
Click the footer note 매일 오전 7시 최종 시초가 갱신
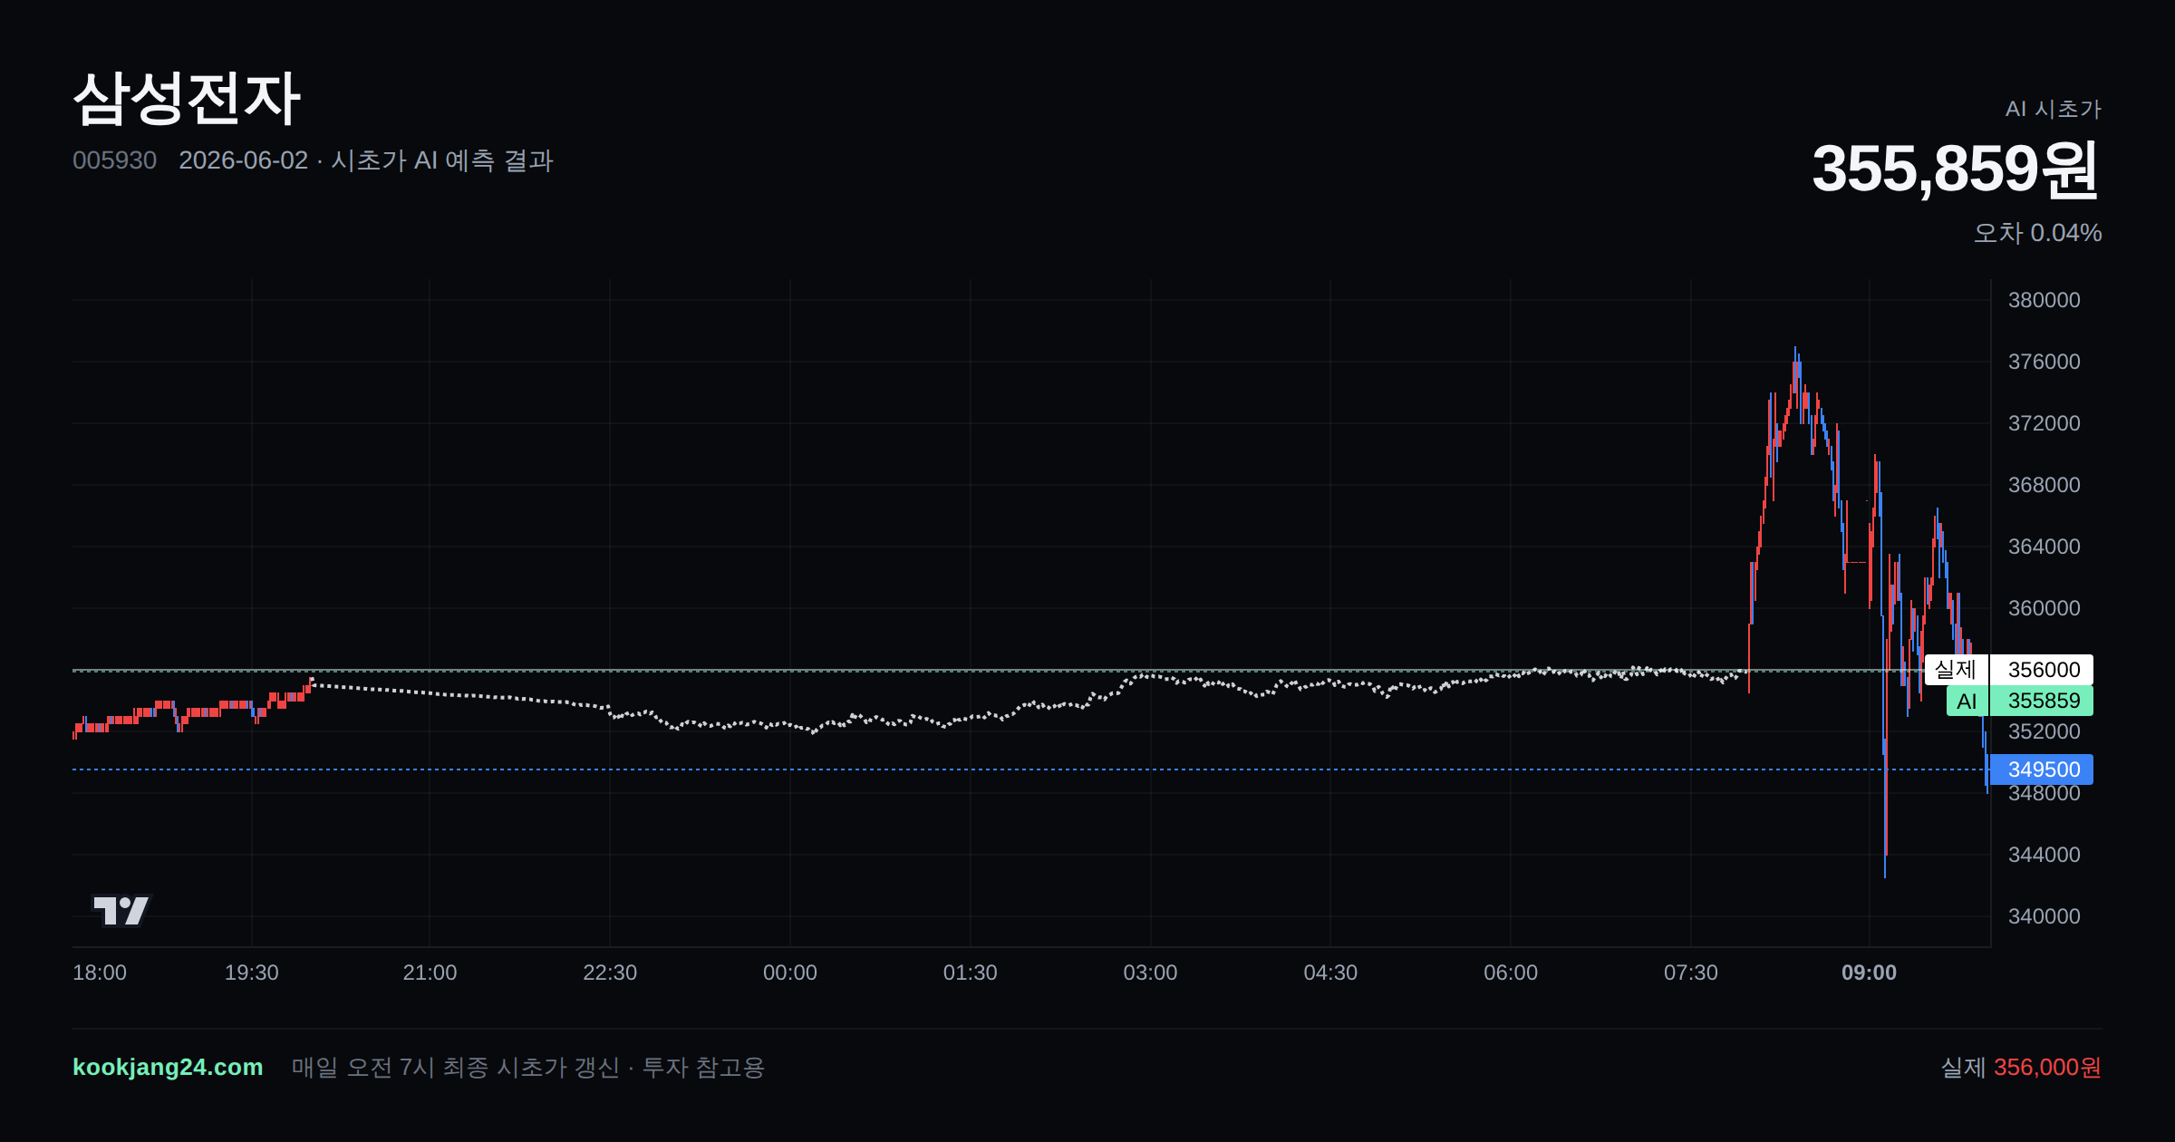pyautogui.click(x=455, y=1068)
